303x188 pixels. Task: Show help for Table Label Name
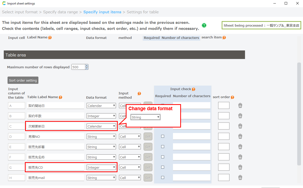coord(60,97)
